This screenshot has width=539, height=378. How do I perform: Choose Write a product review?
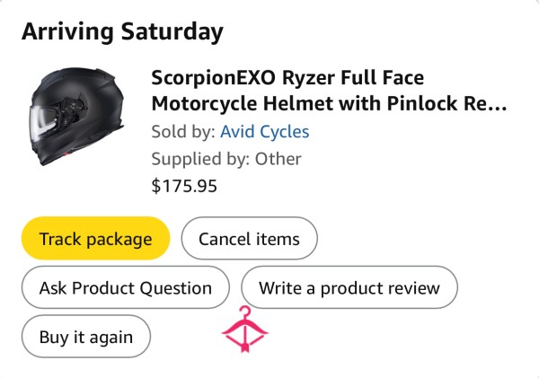tap(349, 287)
